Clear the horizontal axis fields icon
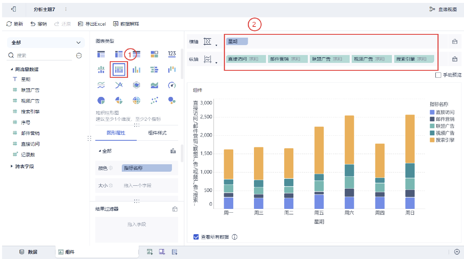This screenshot has width=464, height=259. tap(454, 41)
